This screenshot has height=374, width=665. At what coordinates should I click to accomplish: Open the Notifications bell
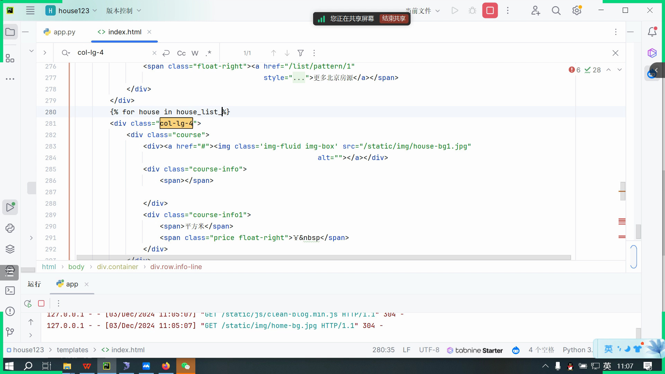[652, 32]
